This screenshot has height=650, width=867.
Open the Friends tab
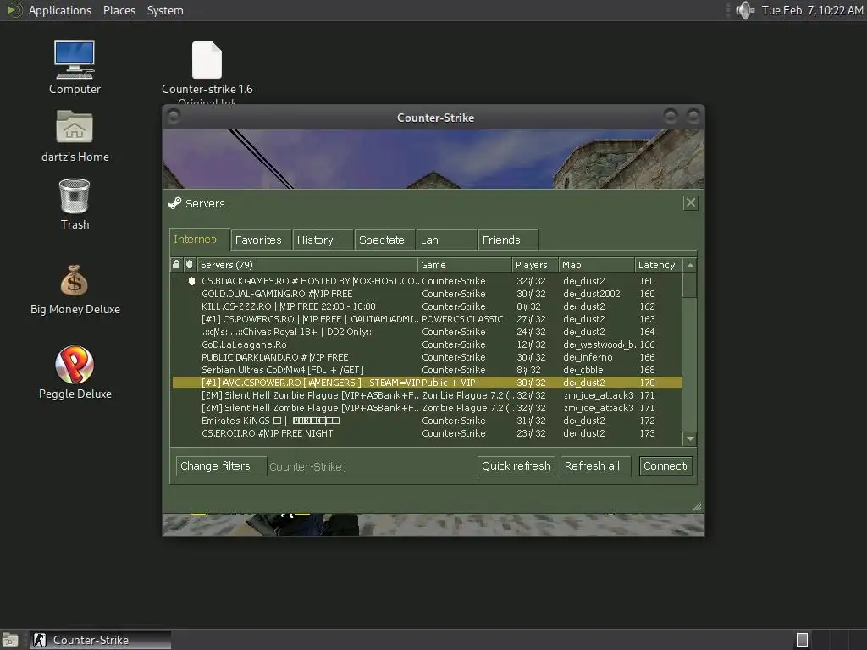(x=508, y=240)
